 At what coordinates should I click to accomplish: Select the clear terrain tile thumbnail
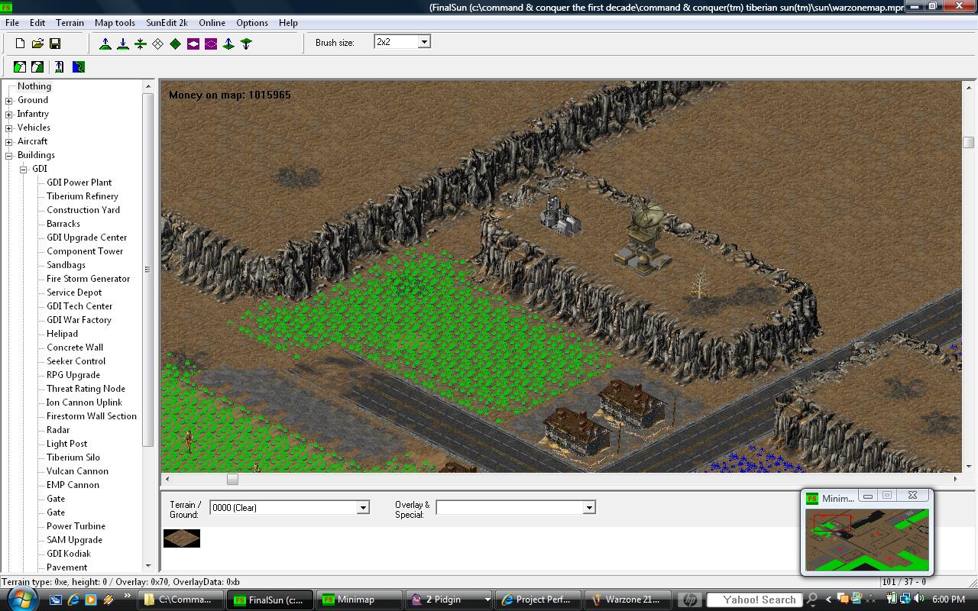pyautogui.click(x=182, y=538)
